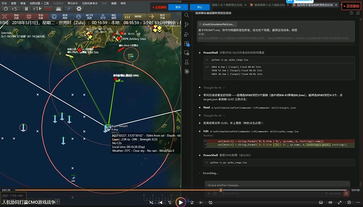363x207 pixels.
Task: Click the video player play button
Action: 180,202
